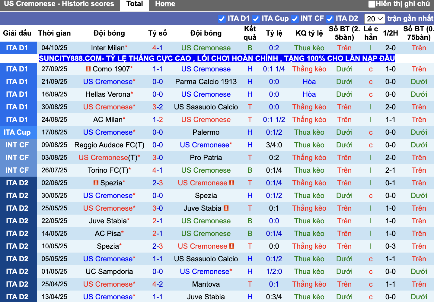
Task: Click the AC Milan team name
Action: tap(108, 120)
